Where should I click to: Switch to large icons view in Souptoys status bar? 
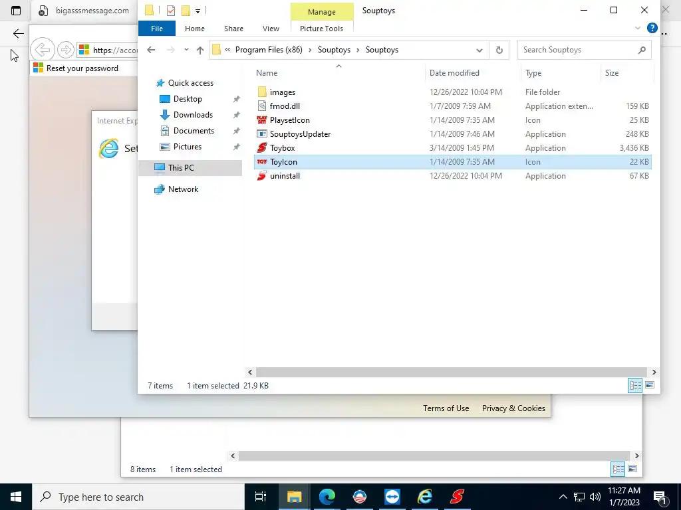click(650, 385)
